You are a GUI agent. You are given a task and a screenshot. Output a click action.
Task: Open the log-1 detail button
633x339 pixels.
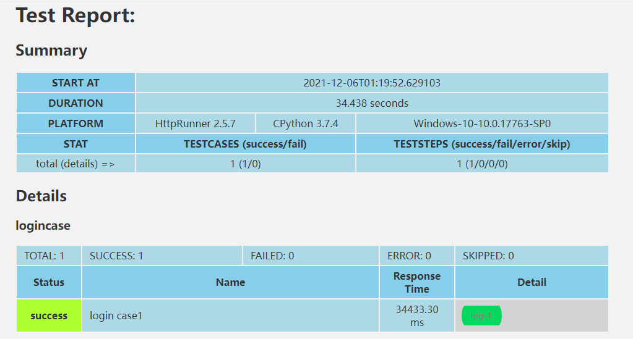pyautogui.click(x=481, y=316)
